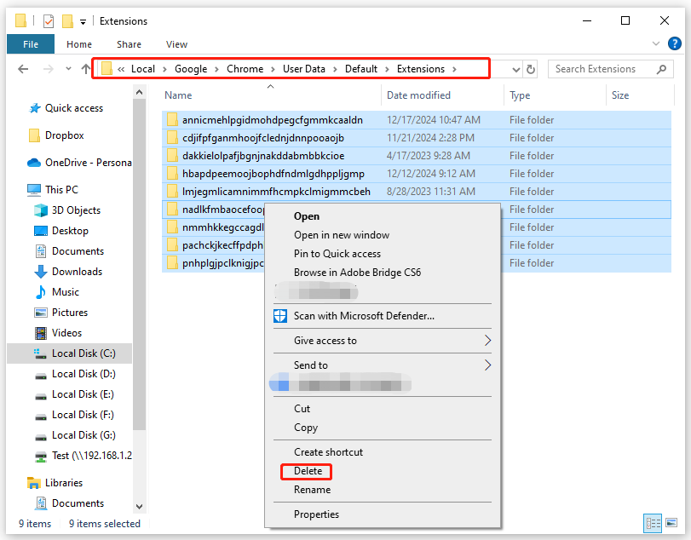Select folder lmjegmlicamnimmfhcmpkclmigmmcbeh
The image size is (691, 540).
click(417, 192)
